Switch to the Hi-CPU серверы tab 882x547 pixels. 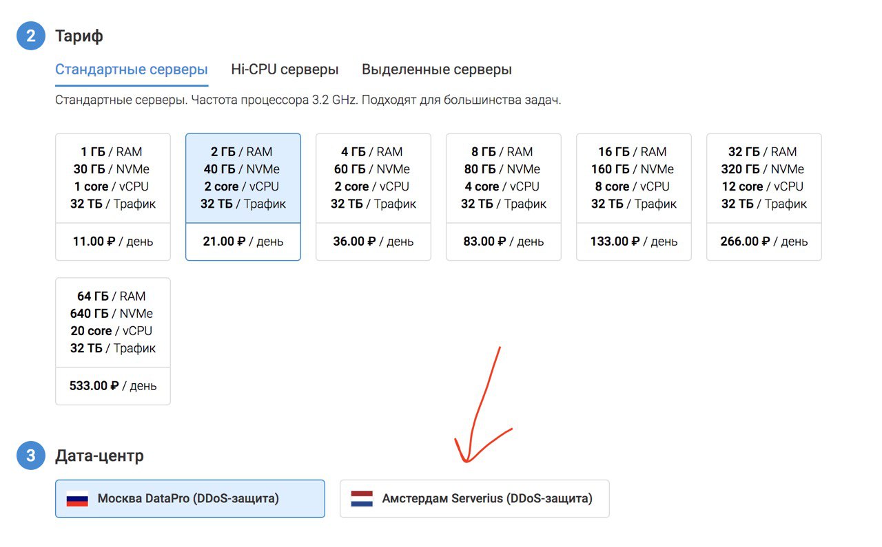point(285,69)
